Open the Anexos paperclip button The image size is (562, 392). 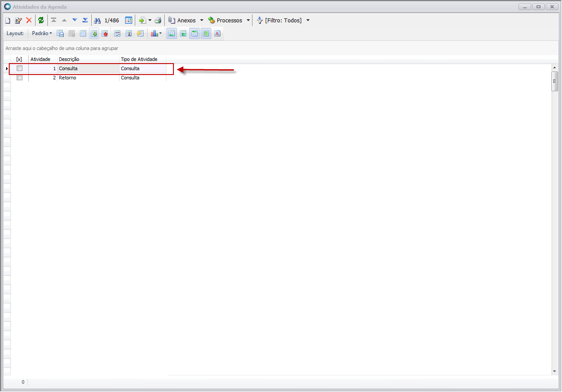(x=182, y=20)
